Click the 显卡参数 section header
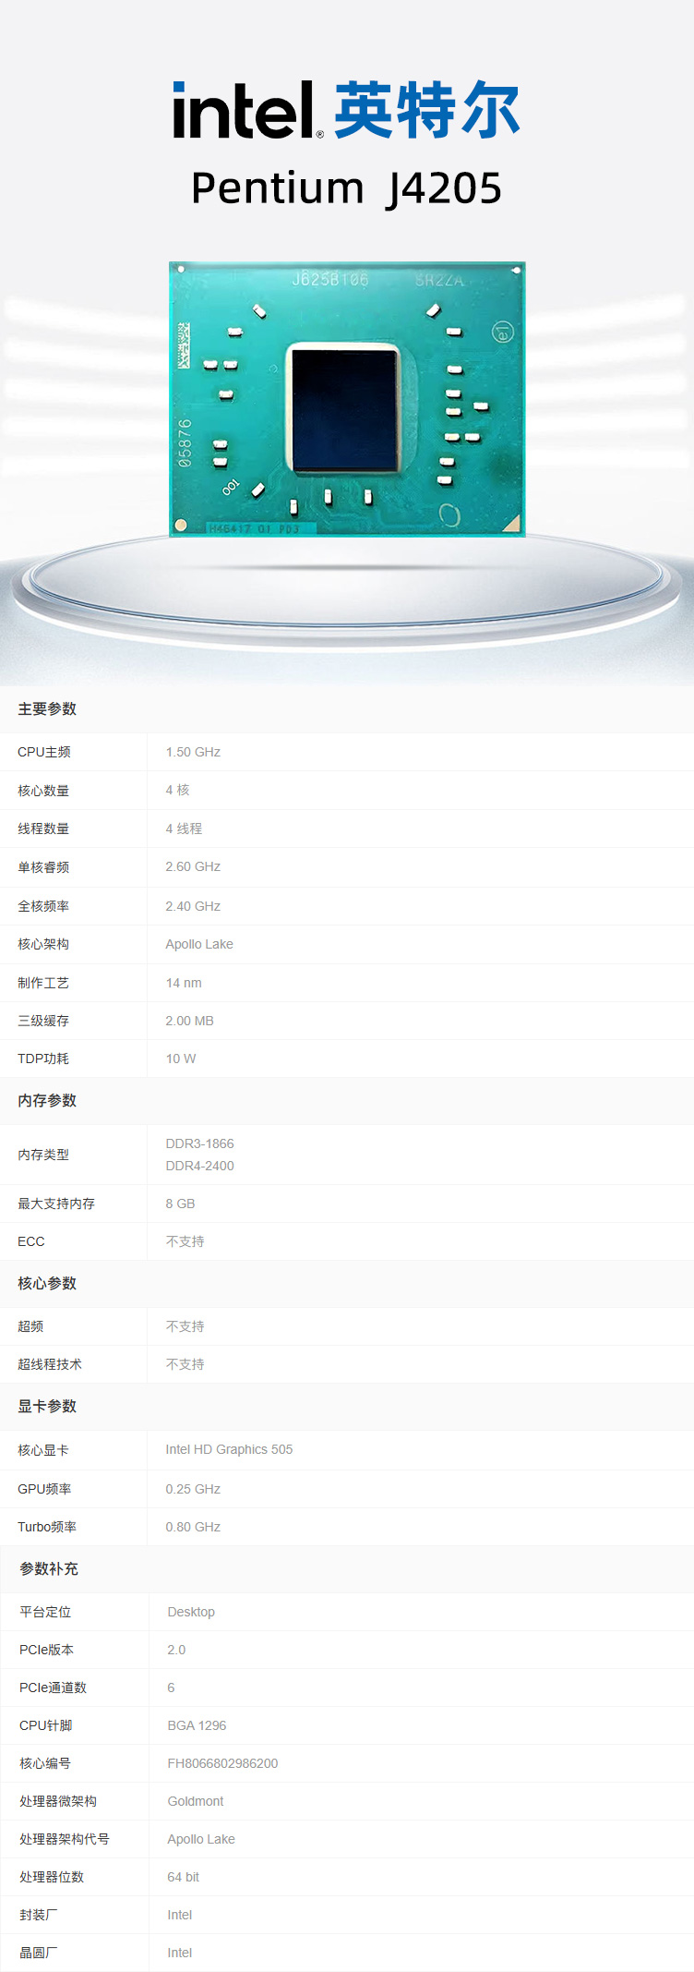The height and width of the screenshot is (1972, 694). pyautogui.click(x=47, y=1406)
